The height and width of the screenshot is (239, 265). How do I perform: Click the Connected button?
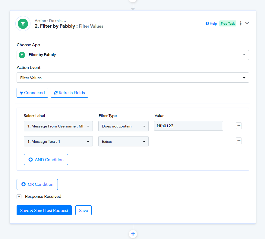click(33, 93)
